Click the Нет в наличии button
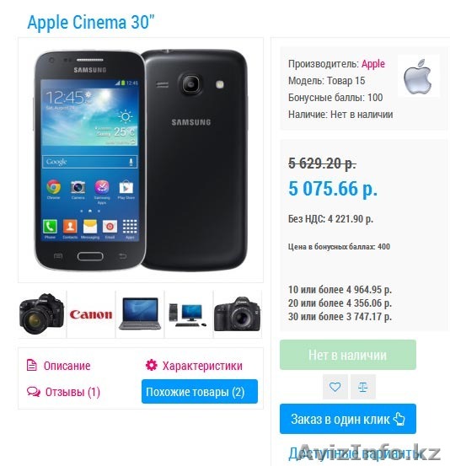Viewport: 450px width, 466px height. [348, 355]
